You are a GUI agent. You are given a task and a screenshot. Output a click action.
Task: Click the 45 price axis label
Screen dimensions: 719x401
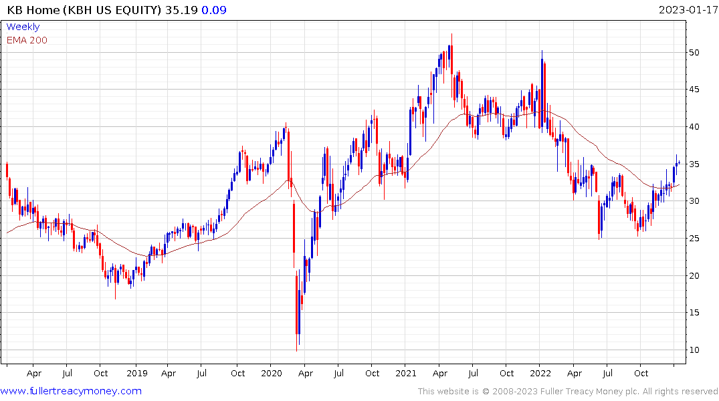tap(694, 90)
